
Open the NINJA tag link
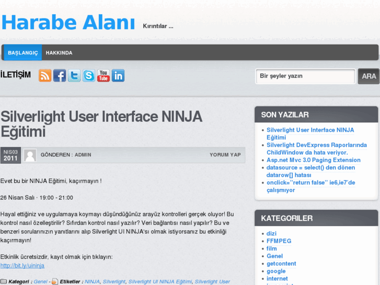click(x=92, y=282)
